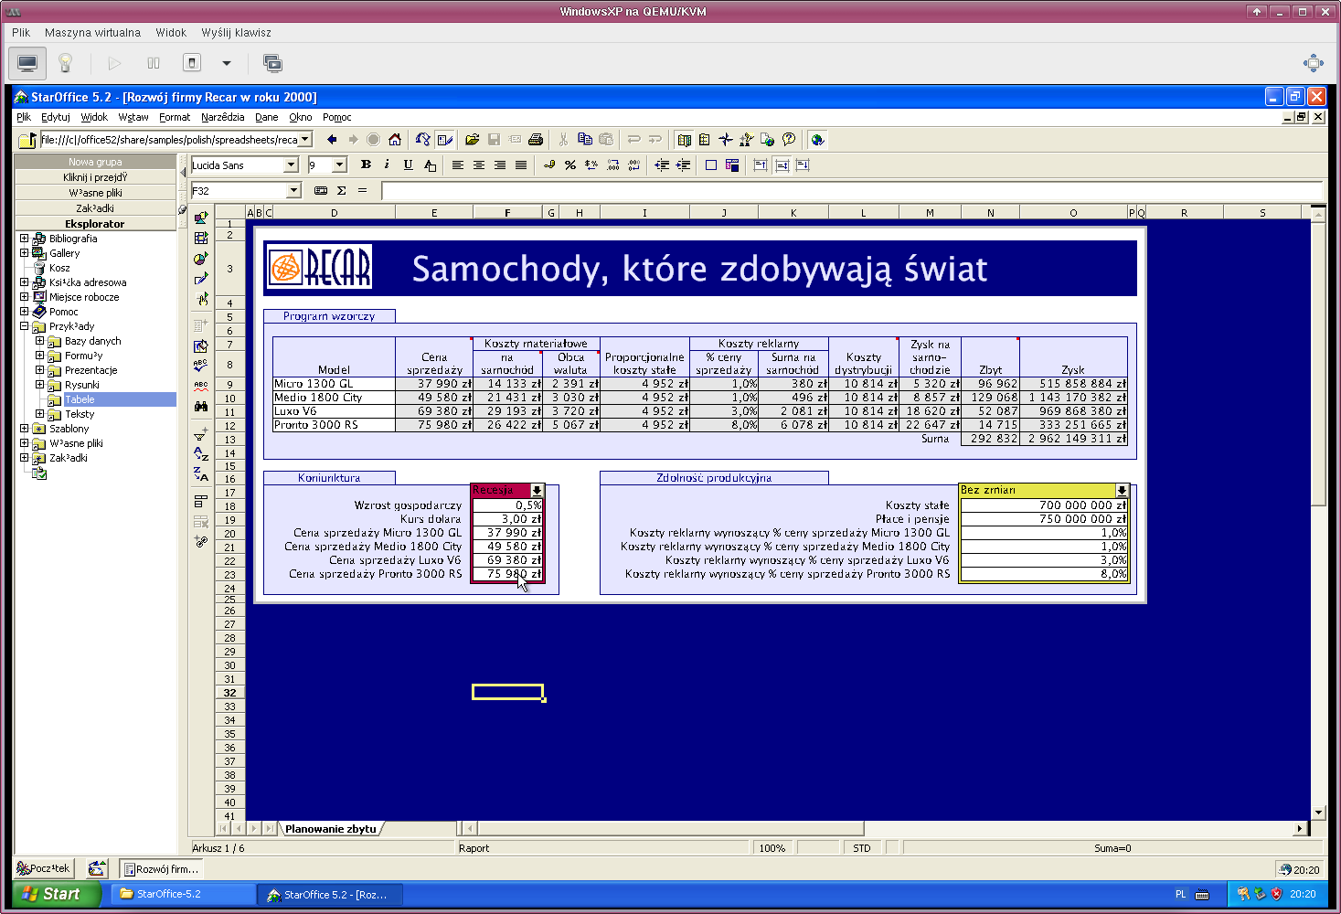The height and width of the screenshot is (914, 1341).
Task: Print document with the printer icon
Action: [537, 140]
